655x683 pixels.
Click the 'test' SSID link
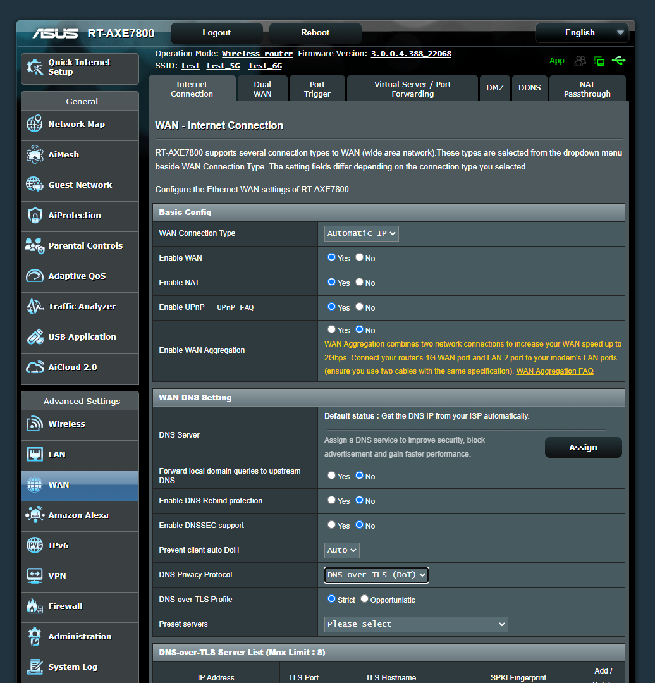tap(190, 66)
